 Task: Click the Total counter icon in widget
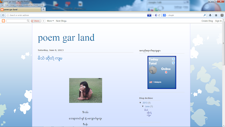pos(173,63)
